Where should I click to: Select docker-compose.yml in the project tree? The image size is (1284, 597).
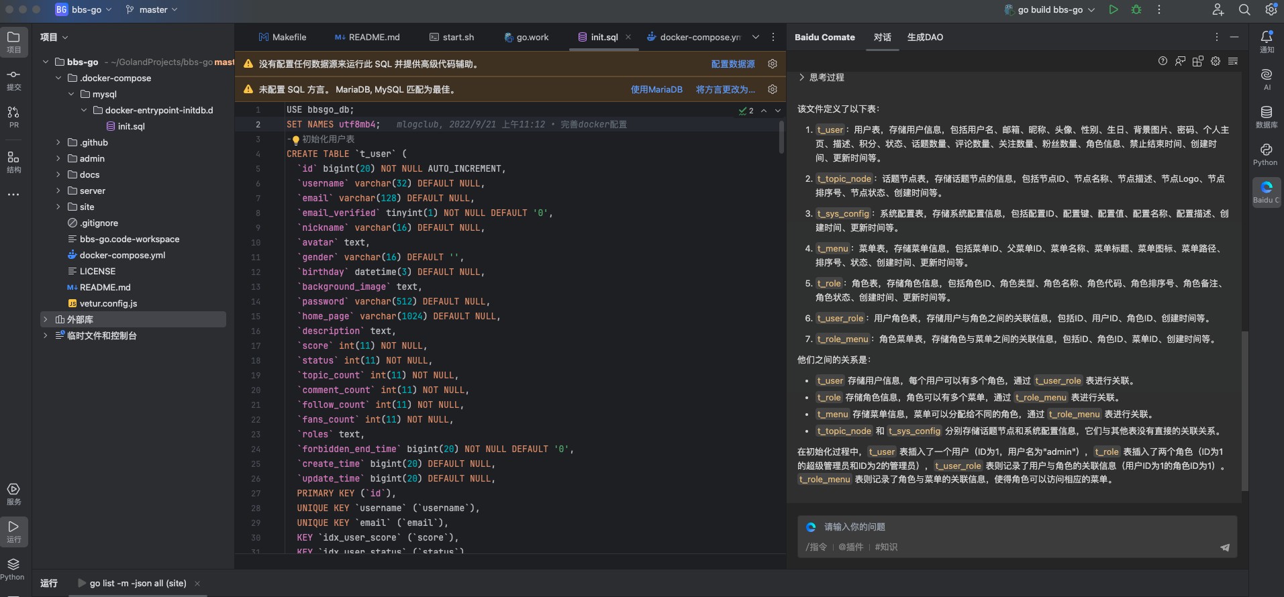click(115, 255)
